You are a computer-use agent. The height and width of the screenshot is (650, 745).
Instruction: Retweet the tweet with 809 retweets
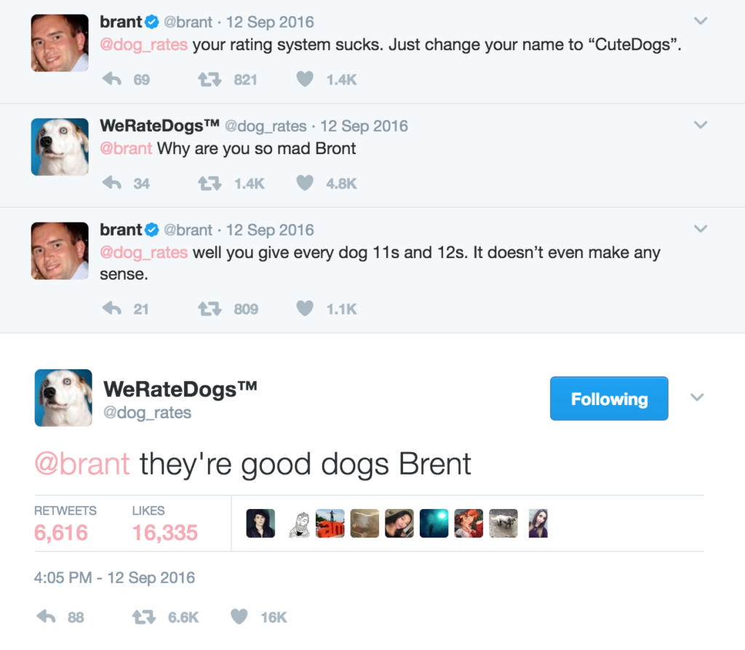pos(210,308)
